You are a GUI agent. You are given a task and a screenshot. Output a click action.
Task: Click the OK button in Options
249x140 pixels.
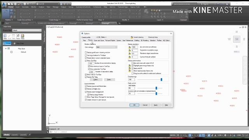coord(134,105)
